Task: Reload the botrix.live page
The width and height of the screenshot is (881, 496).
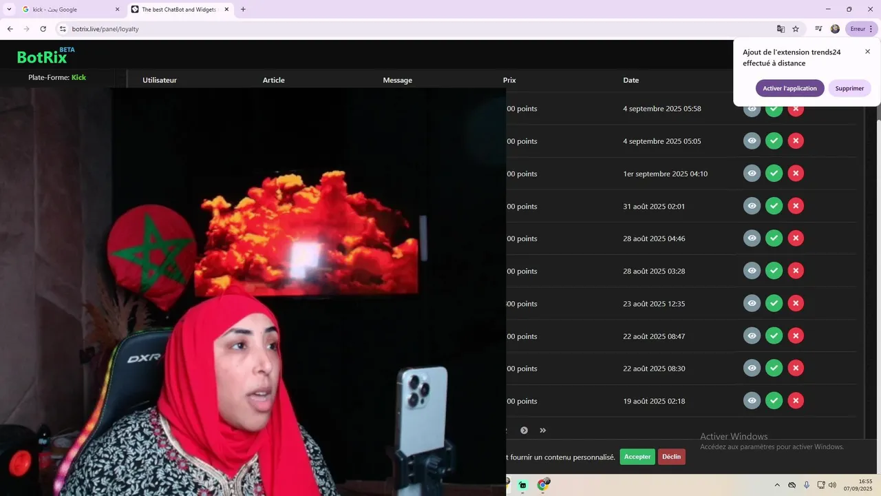Action: (x=43, y=29)
